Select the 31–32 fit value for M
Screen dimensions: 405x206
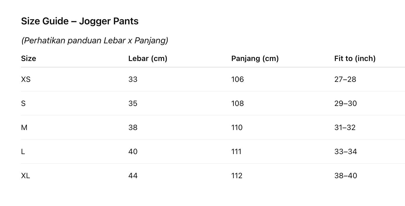pyautogui.click(x=345, y=128)
